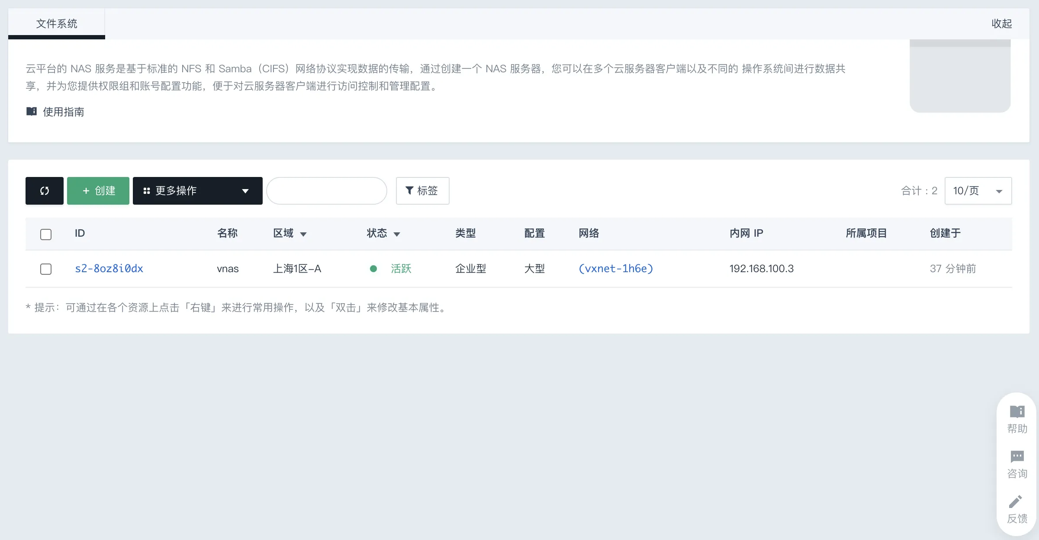Viewport: 1039px width, 540px height.
Task: Click the 标签 filter funnel icon
Action: 409,190
